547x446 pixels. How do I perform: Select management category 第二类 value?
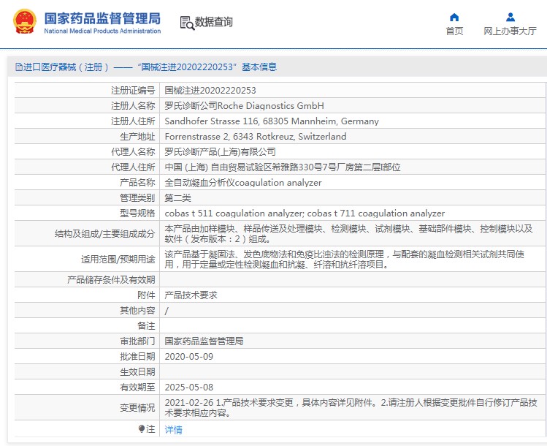click(x=178, y=198)
